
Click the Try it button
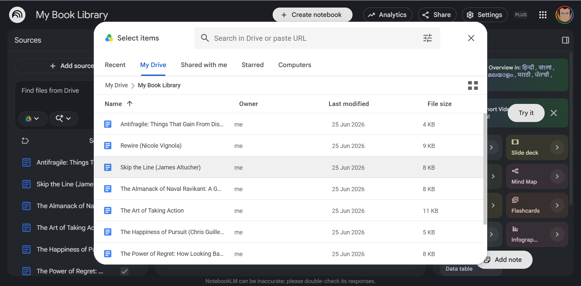coord(526,113)
